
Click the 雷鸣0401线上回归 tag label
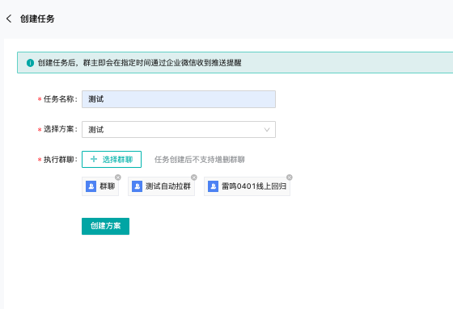[254, 186]
